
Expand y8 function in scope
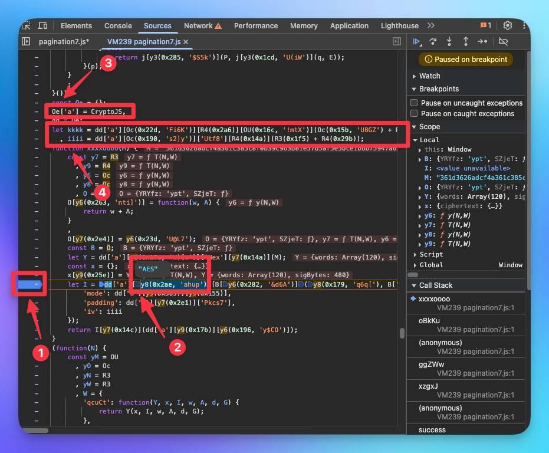(x=420, y=235)
